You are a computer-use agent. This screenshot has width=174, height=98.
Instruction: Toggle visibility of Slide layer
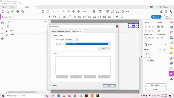pos(7,35)
